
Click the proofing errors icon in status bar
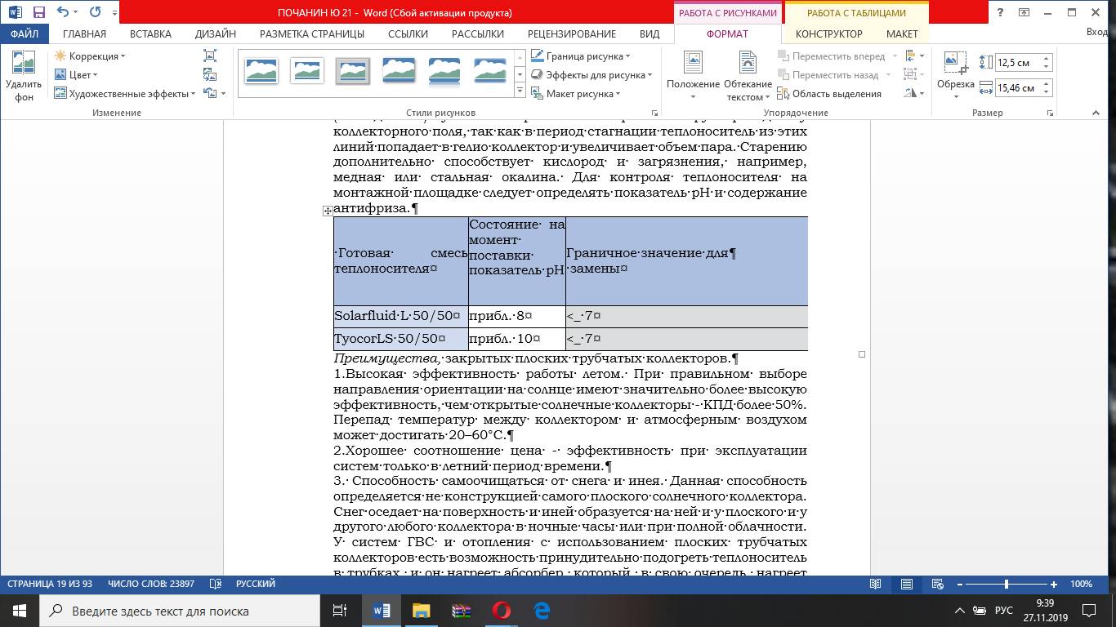click(216, 584)
